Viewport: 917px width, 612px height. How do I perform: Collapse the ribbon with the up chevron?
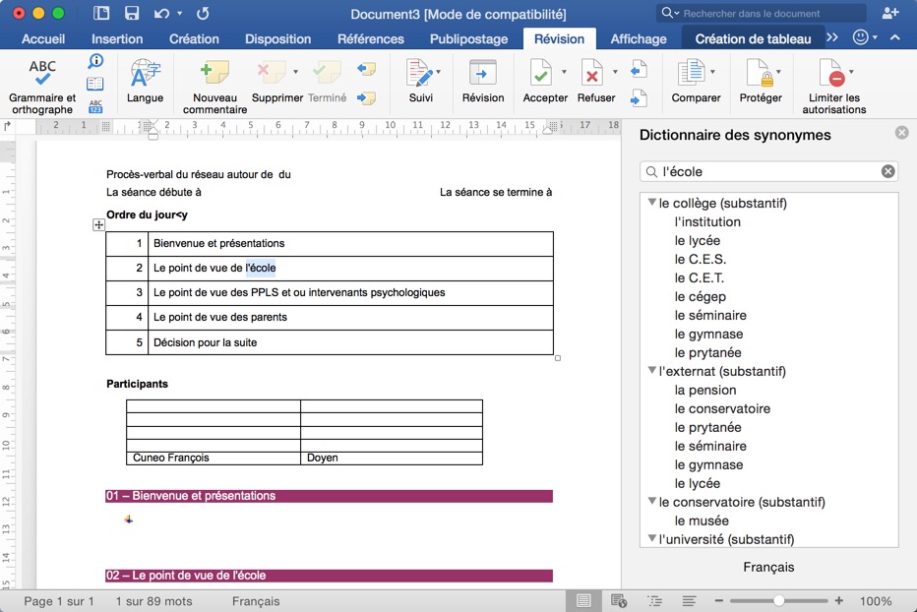click(x=894, y=37)
